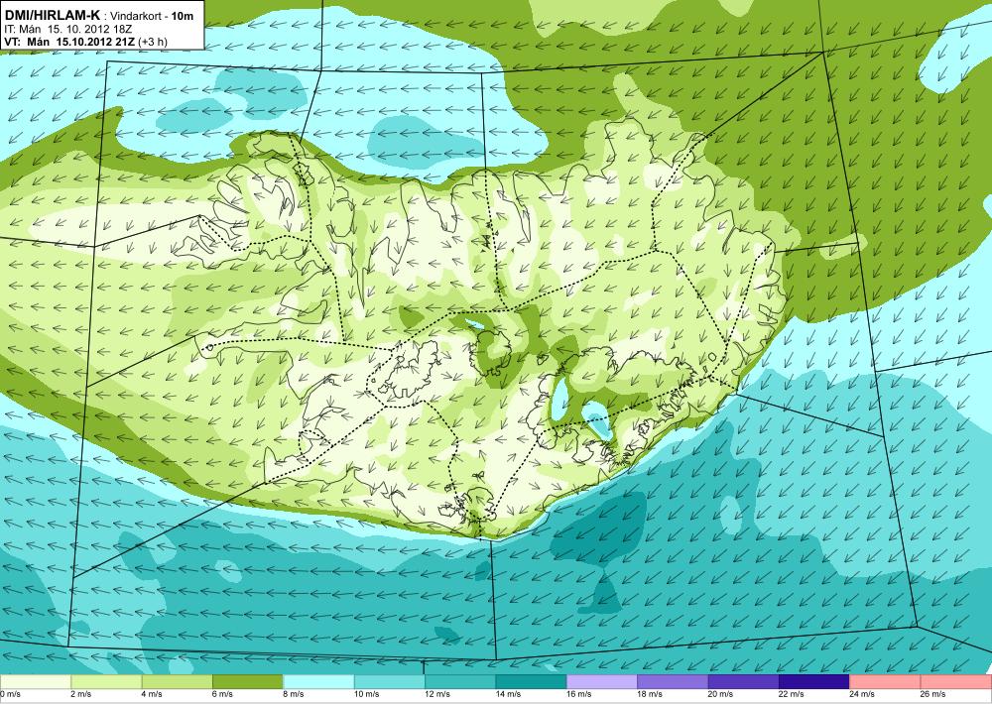Click the '26 m/s' legend label
The width and height of the screenshot is (992, 704).
tap(933, 694)
